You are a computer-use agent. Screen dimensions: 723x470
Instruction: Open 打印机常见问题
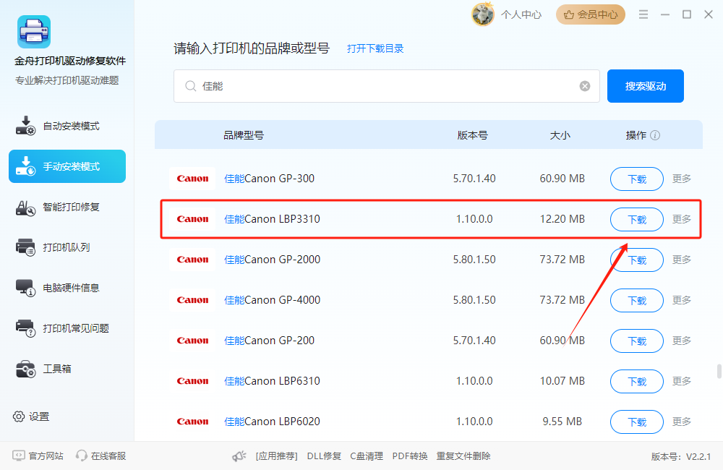[67, 328]
